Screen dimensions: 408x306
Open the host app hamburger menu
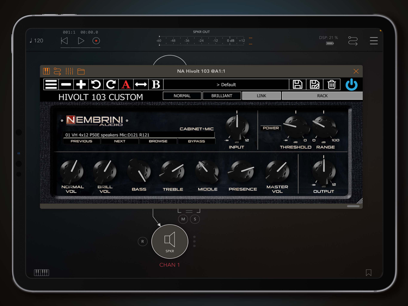pos(374,41)
